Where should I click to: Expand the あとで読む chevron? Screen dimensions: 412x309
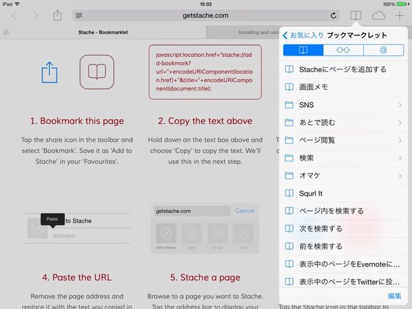pyautogui.click(x=400, y=122)
